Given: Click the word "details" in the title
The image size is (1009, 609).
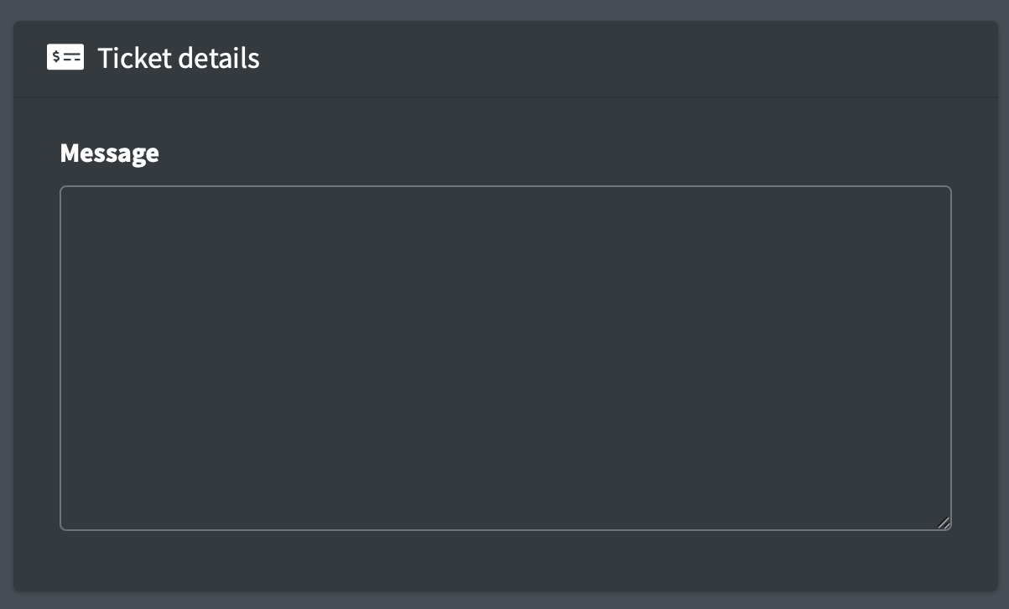Looking at the screenshot, I should [218, 58].
